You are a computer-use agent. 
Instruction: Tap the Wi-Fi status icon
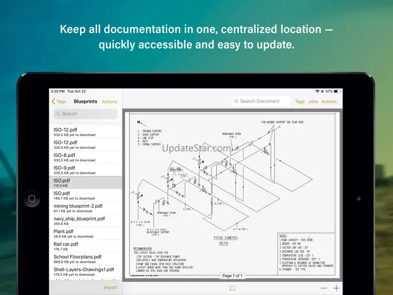tap(317, 91)
